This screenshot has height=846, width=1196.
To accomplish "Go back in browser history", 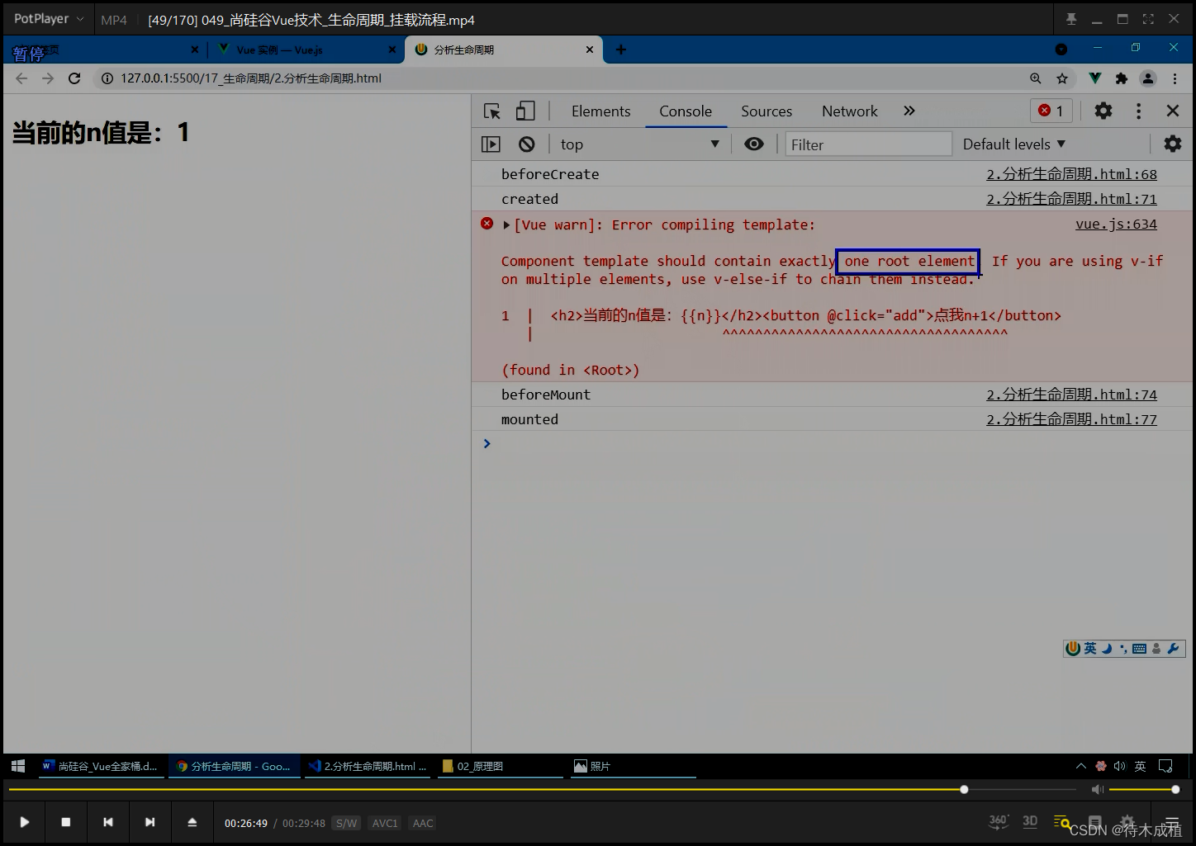I will tap(21, 78).
